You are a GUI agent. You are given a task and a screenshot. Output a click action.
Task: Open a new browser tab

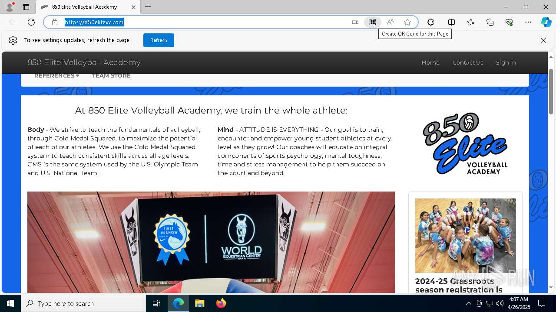pyautogui.click(x=148, y=7)
